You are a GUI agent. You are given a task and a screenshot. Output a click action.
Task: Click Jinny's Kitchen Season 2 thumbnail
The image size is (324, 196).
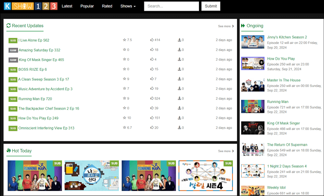(253, 42)
